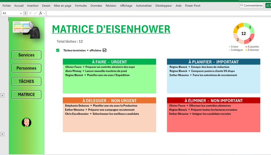Open the Commentaires pane
Viewport: 271px width, 155px height.
[252, 5]
